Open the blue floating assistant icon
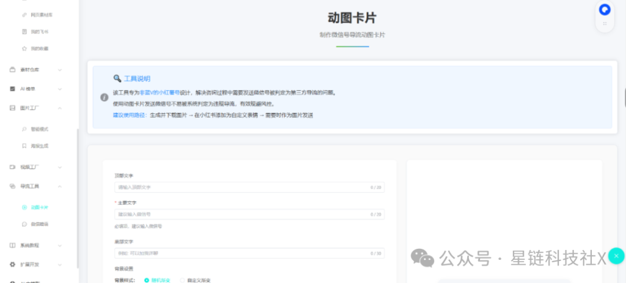The height and width of the screenshot is (283, 626). [605, 10]
